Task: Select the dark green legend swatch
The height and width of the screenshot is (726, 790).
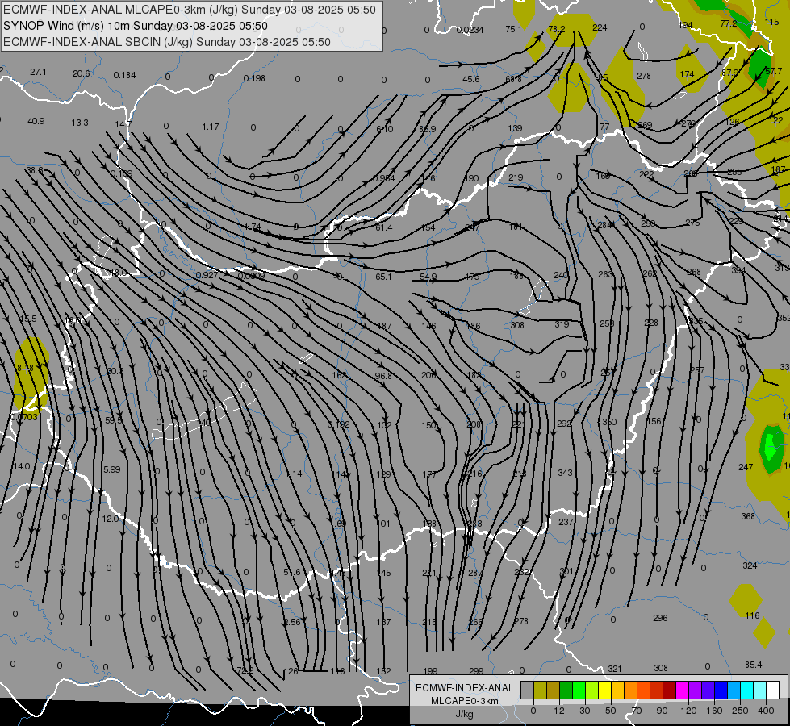Action: 566,690
